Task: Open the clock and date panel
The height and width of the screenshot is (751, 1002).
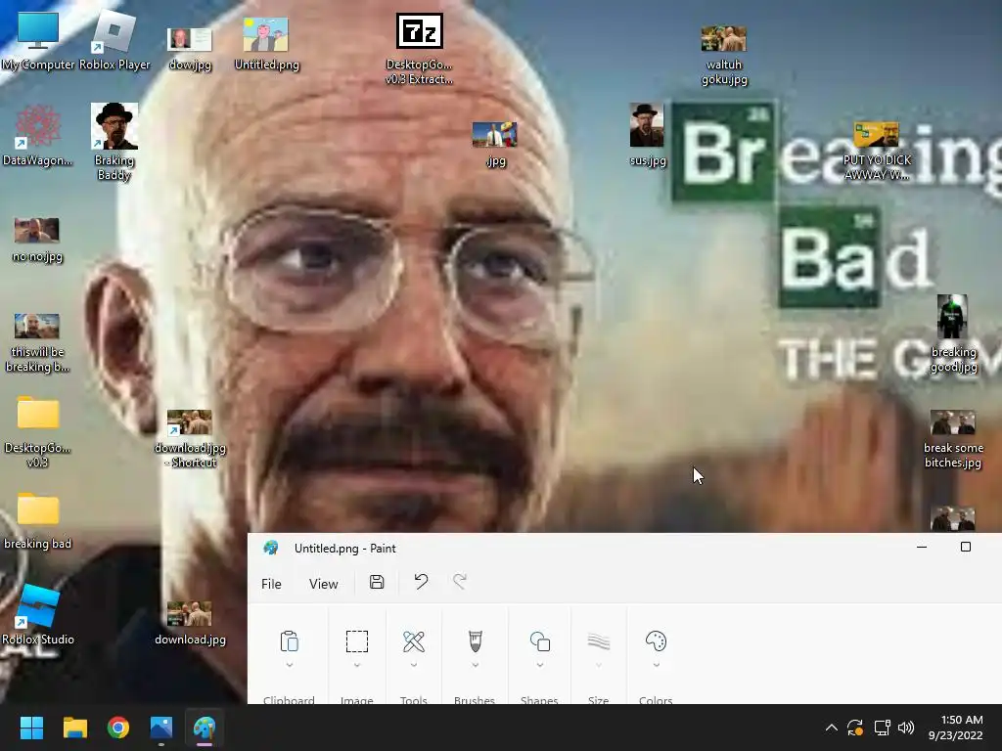Action: pos(955,728)
